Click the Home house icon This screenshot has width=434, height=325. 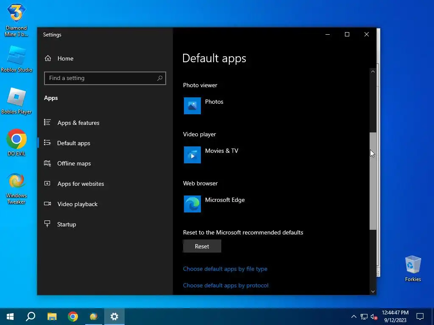click(47, 58)
